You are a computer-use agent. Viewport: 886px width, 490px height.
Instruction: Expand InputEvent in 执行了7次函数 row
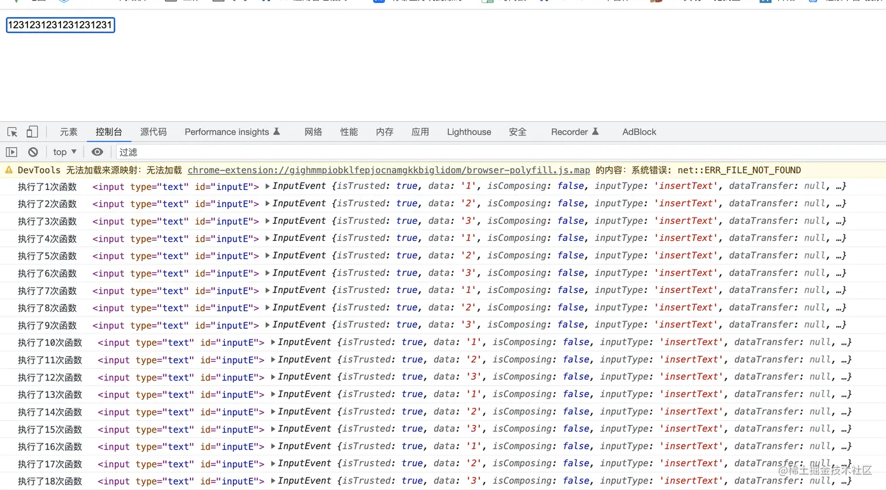point(268,290)
